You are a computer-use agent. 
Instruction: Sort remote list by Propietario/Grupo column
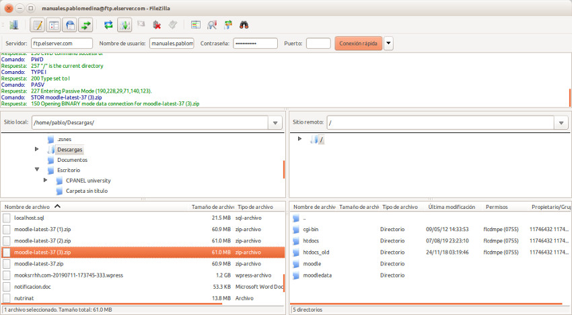[550, 207]
